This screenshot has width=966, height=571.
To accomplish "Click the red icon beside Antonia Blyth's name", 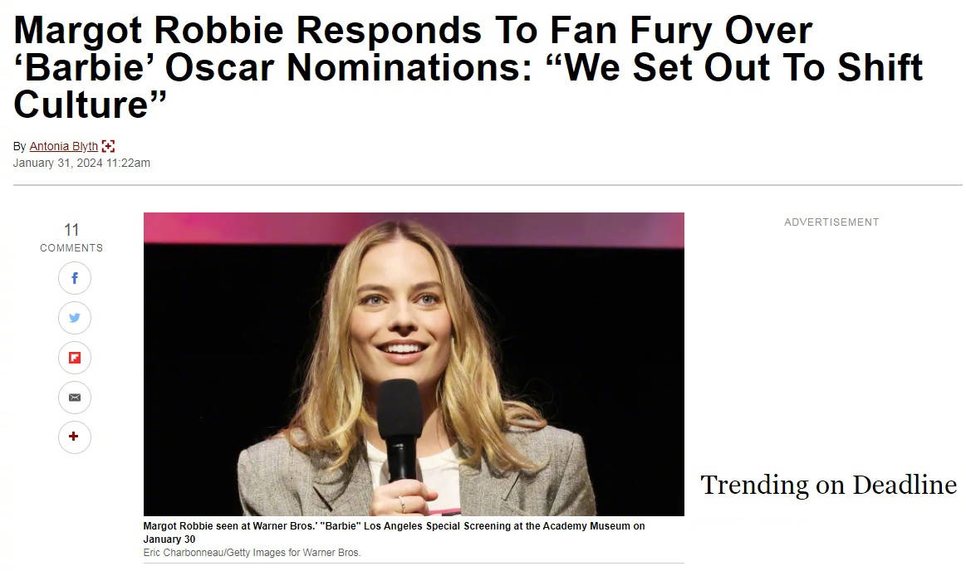I will click(x=108, y=146).
